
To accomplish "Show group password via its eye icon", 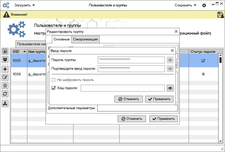I will 170,60.
